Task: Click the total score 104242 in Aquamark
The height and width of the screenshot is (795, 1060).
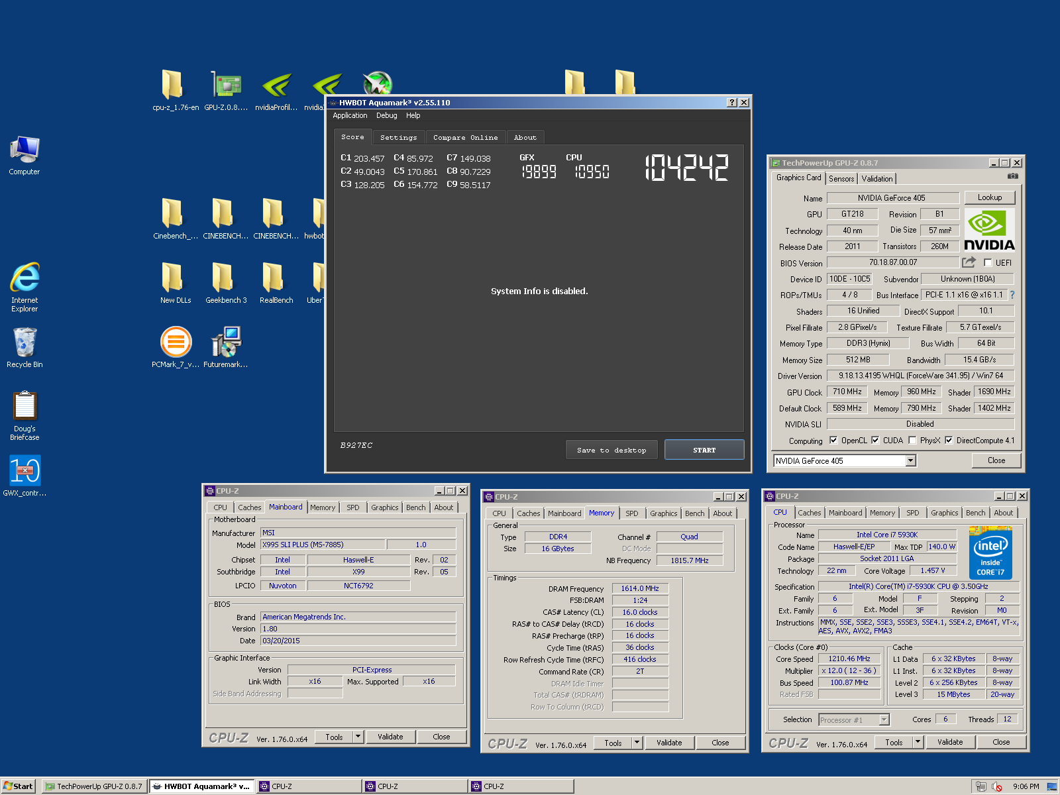Action: (687, 168)
